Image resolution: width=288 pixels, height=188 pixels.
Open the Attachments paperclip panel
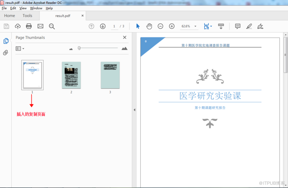pos(6,53)
